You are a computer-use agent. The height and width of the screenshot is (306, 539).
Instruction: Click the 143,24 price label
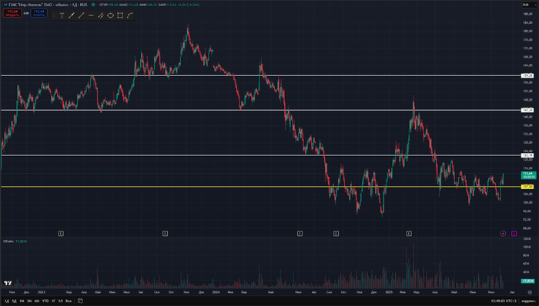(527, 110)
